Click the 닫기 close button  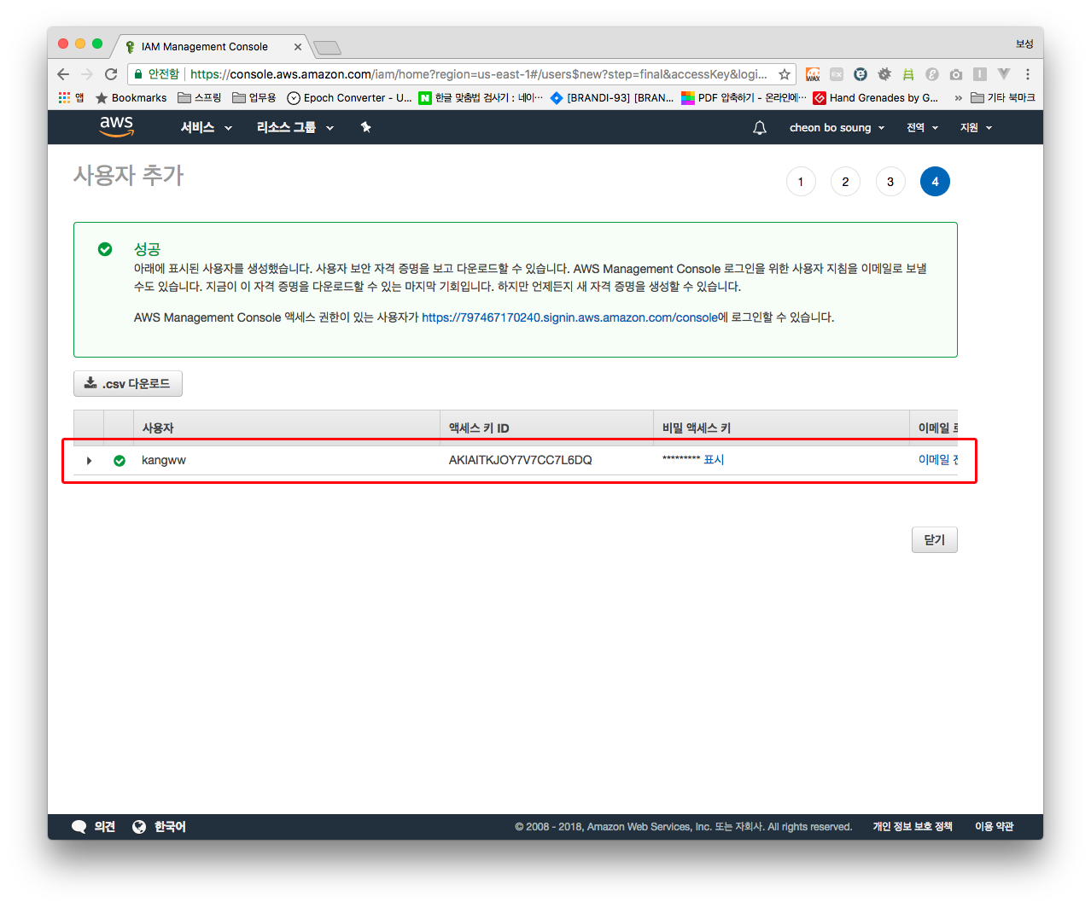click(x=934, y=540)
